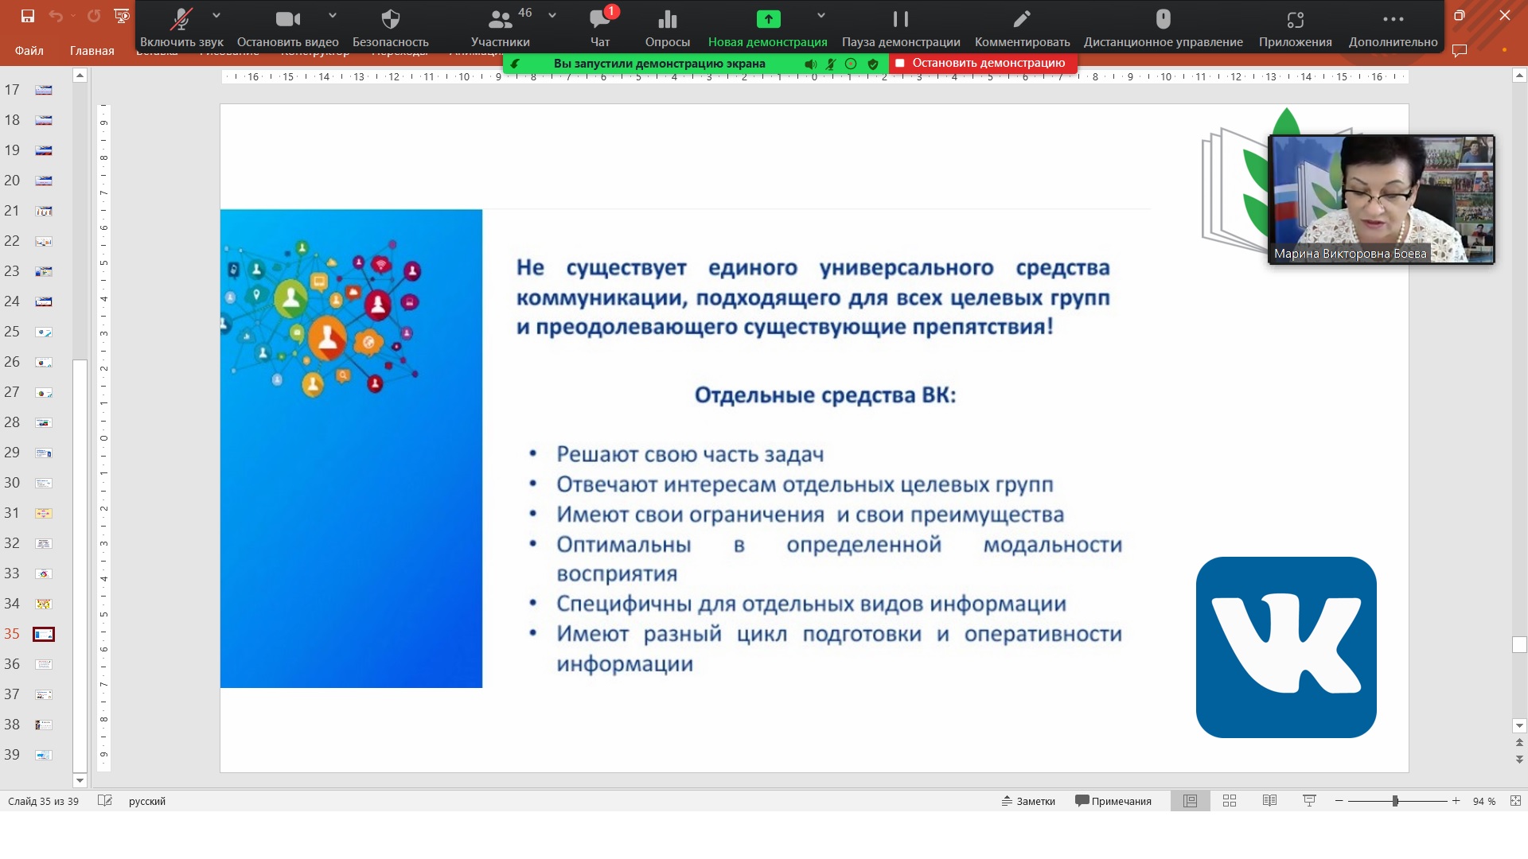Select slide 24 thumbnail
1528x859 pixels.
[x=44, y=301]
